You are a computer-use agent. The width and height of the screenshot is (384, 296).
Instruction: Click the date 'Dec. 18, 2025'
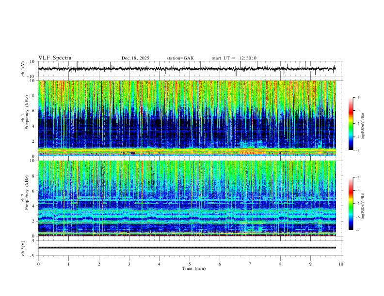pyautogui.click(x=135, y=58)
